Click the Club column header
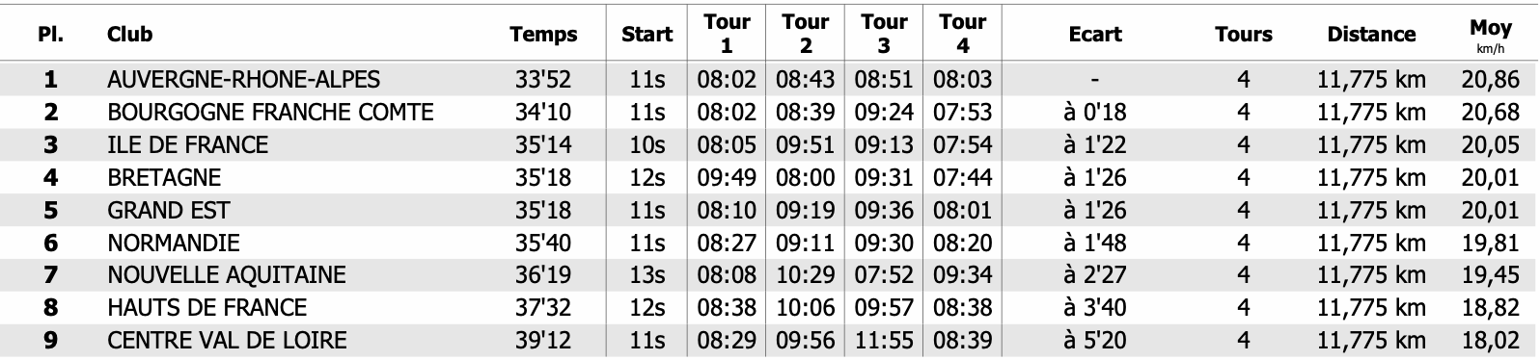Image resolution: width=1540 pixels, height=360 pixels. [x=130, y=35]
